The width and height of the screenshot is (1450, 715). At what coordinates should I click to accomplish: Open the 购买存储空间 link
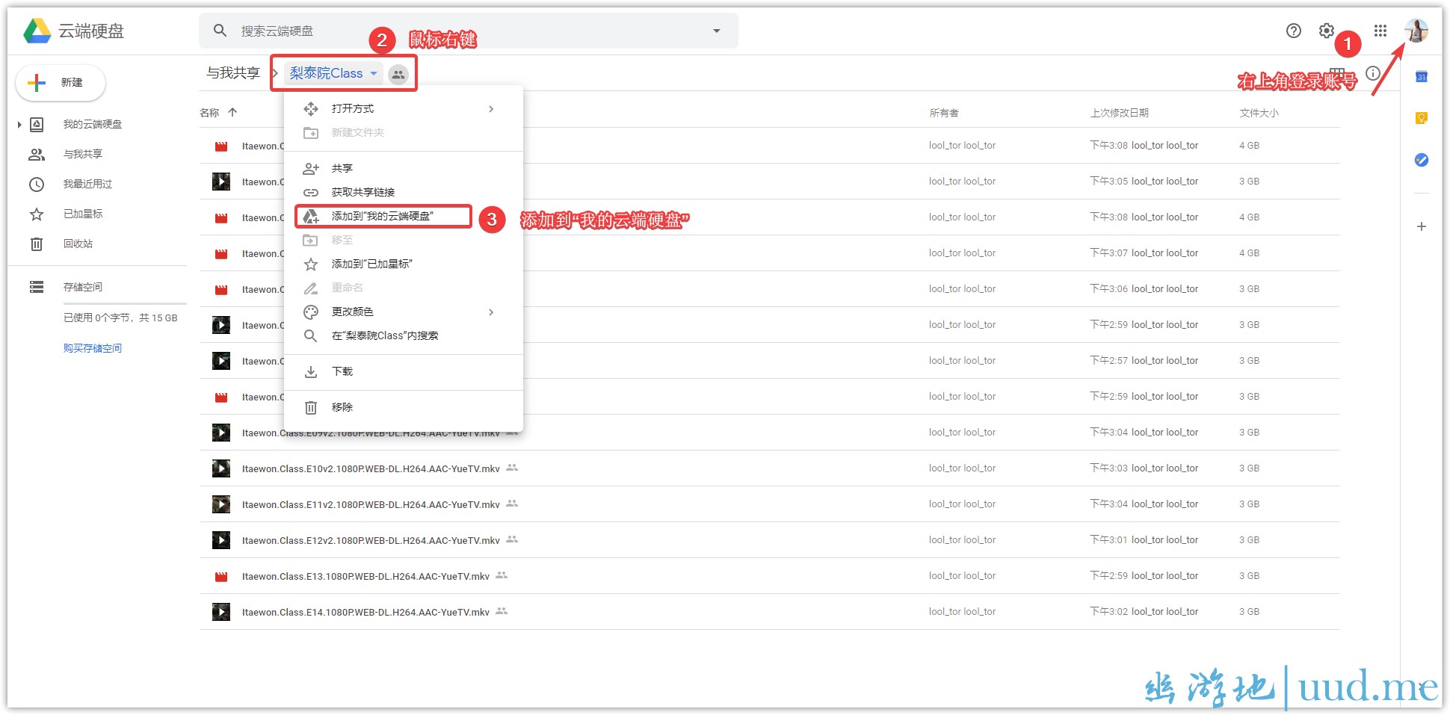pyautogui.click(x=93, y=348)
